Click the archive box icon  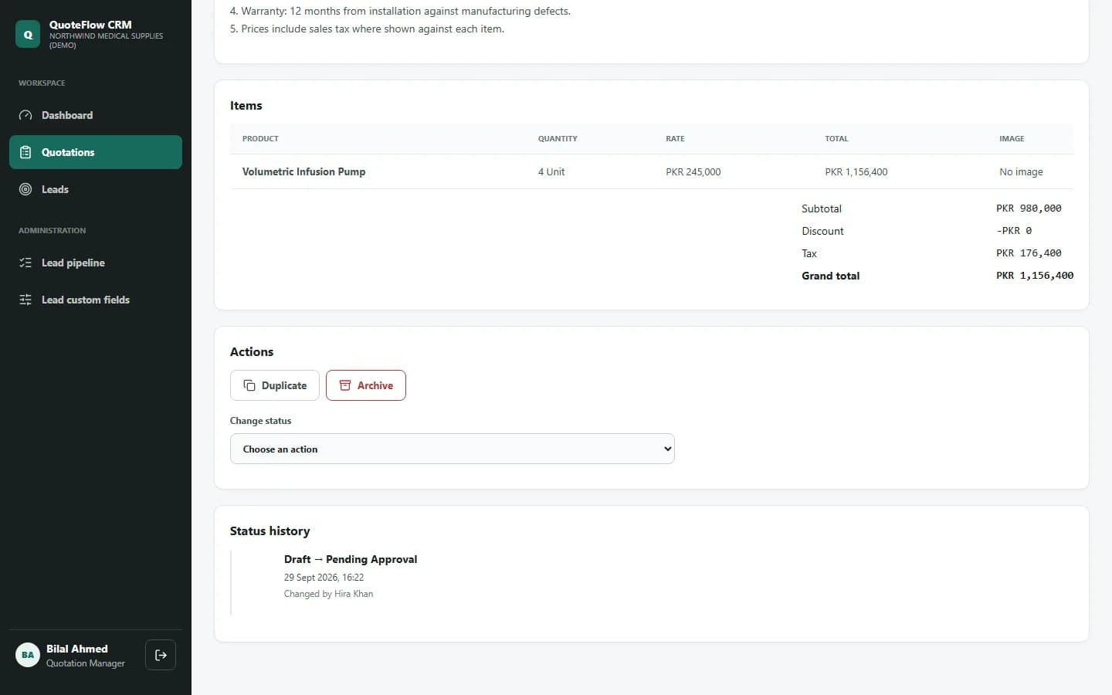point(345,385)
